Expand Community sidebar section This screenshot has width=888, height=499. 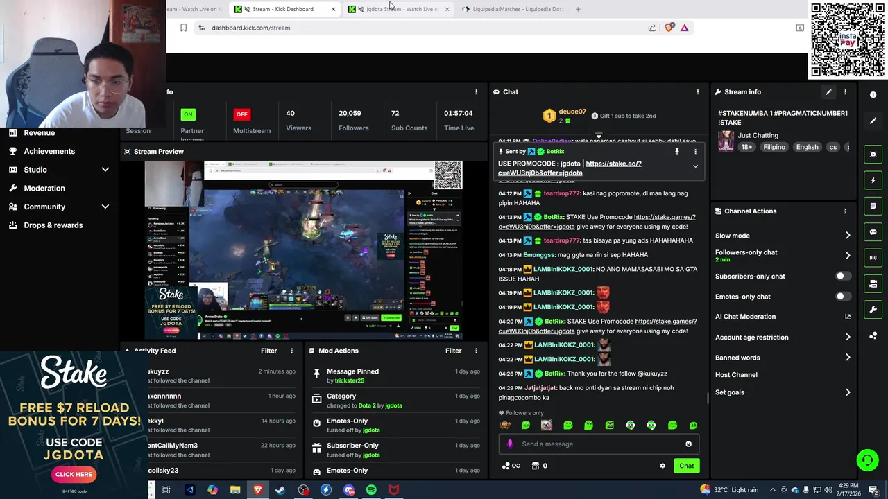[x=105, y=207]
